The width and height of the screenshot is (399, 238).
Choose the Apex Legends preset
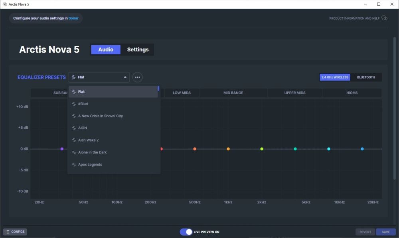point(113,165)
